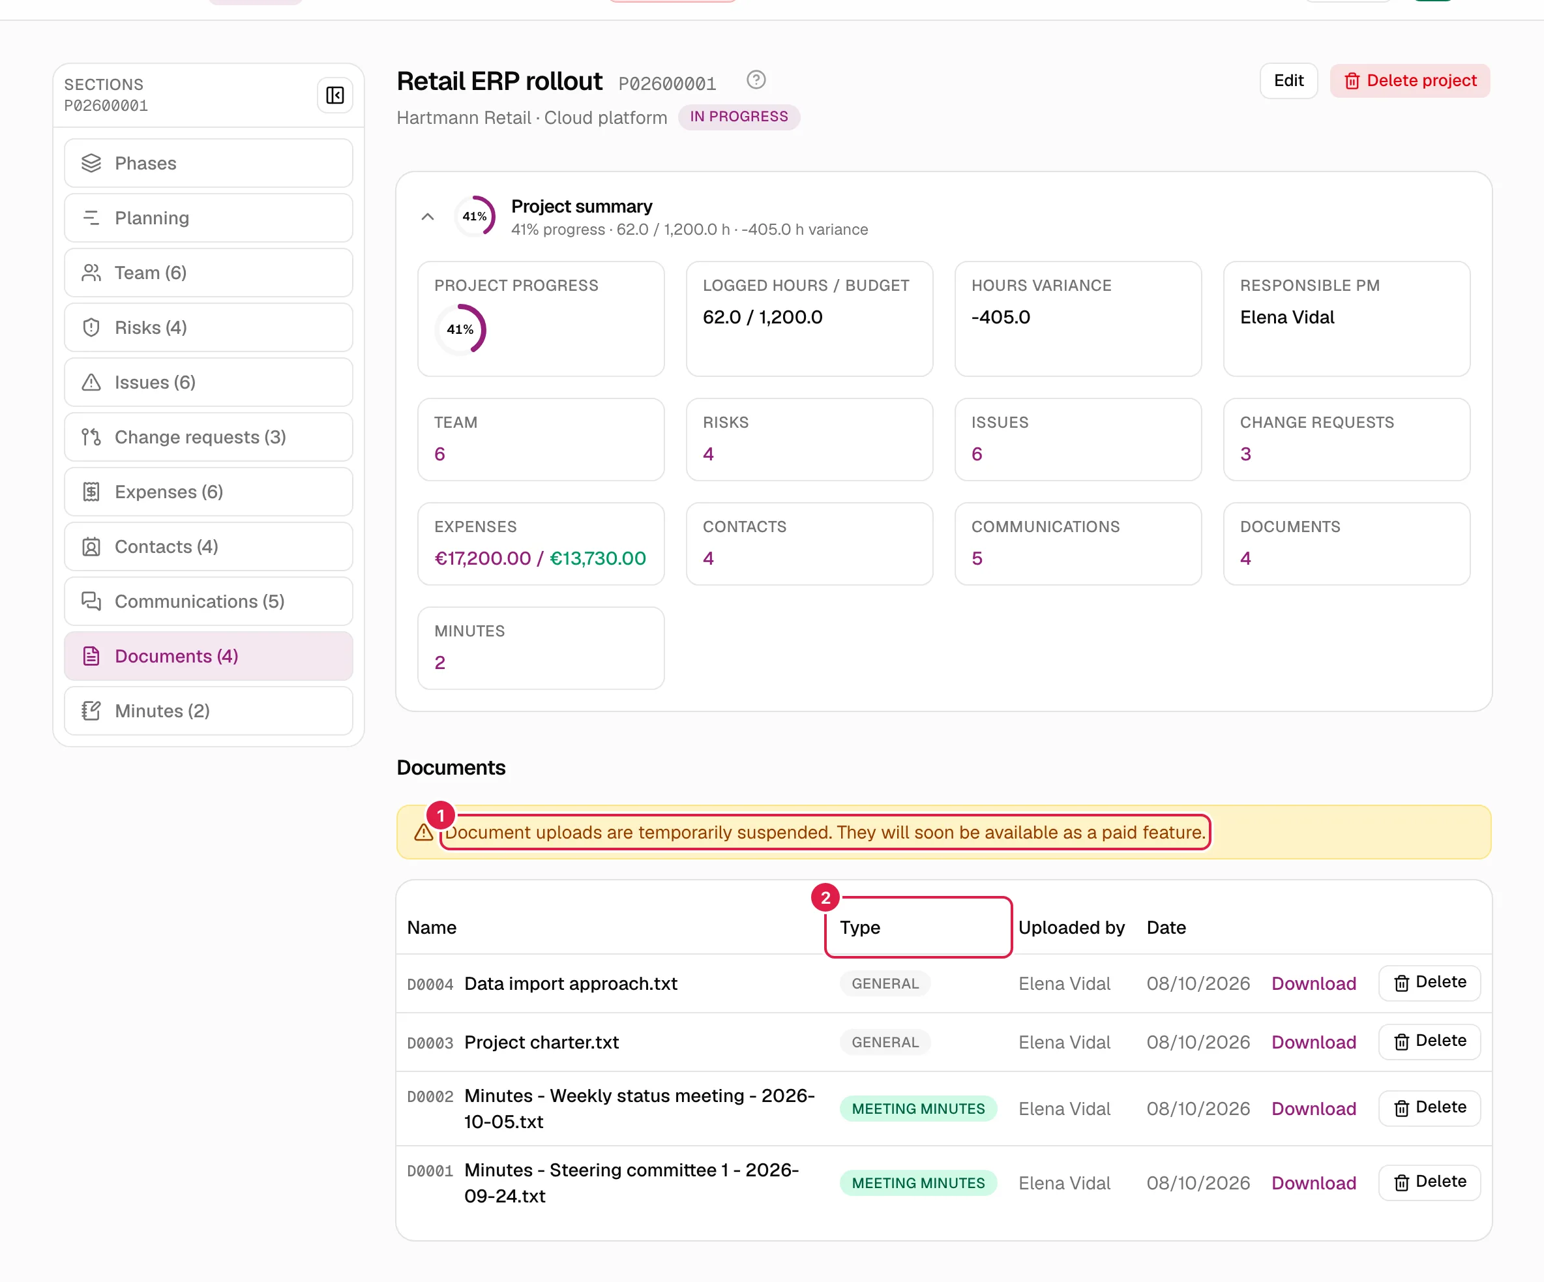Click the 41% progress ring in summary header
The image size is (1544, 1282).
coord(474,216)
